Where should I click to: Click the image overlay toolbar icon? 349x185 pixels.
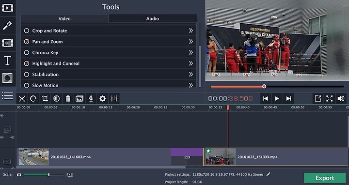[79, 98]
